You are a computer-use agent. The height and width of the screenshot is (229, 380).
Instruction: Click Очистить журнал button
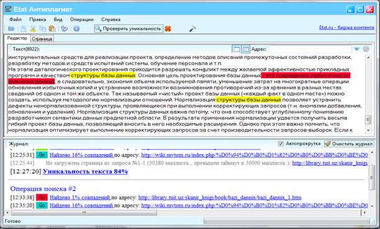pyautogui.click(x=349, y=144)
